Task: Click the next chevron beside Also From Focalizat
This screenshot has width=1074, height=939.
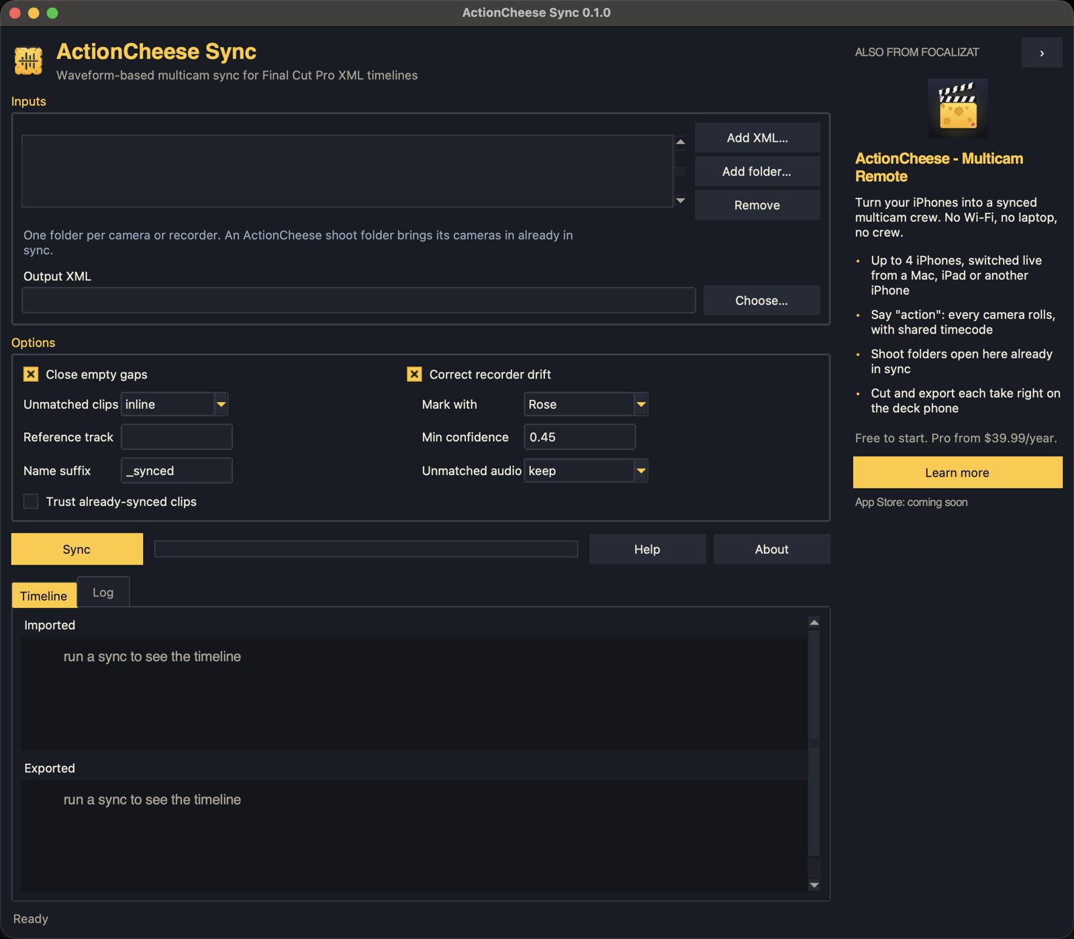Action: [x=1042, y=52]
